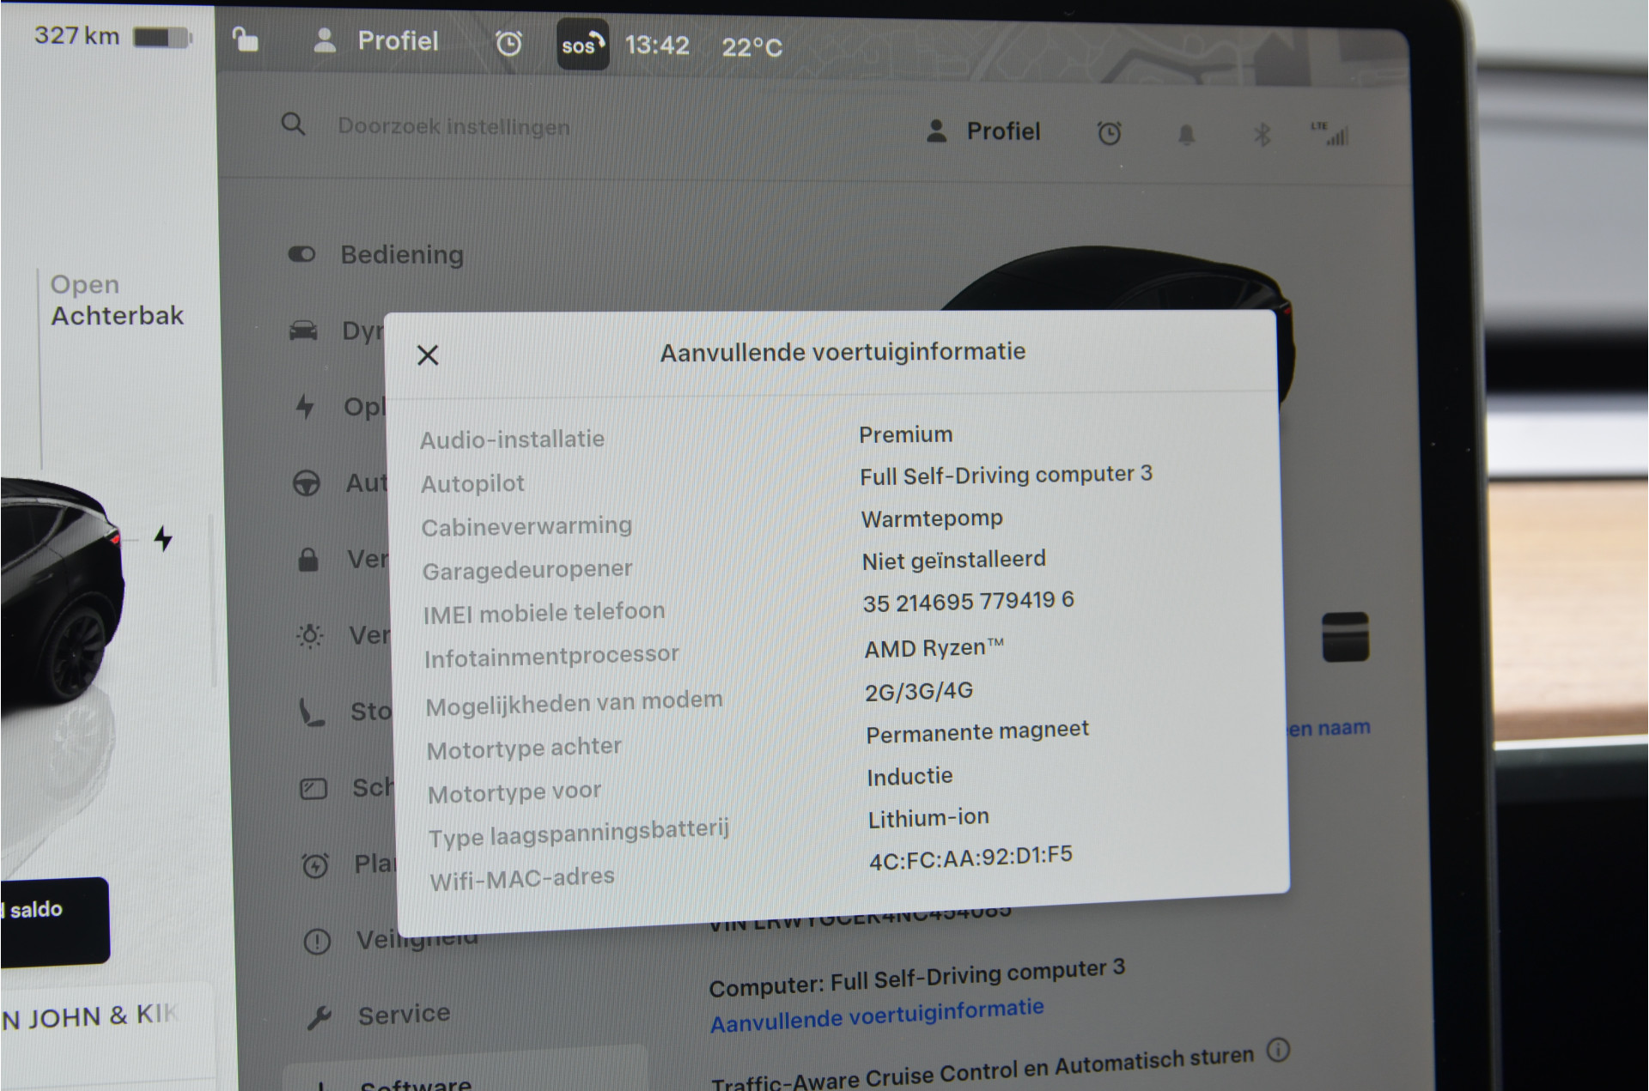Select the 4C:FC:AA:92:D1:F5 MAC address text

click(x=971, y=858)
